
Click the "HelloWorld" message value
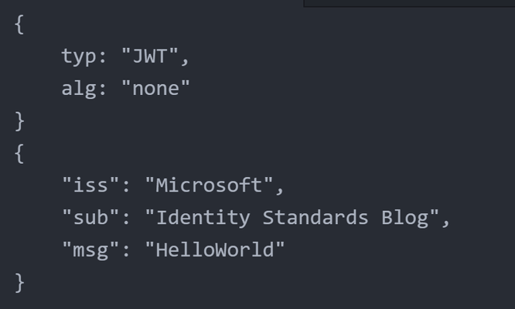pos(215,250)
